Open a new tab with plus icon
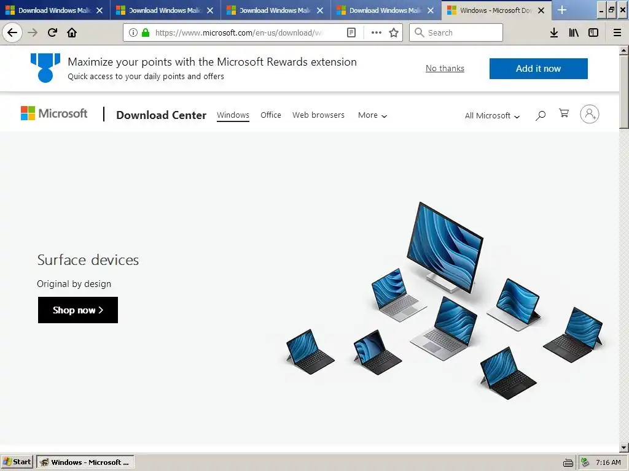629x471 pixels. coord(562,10)
